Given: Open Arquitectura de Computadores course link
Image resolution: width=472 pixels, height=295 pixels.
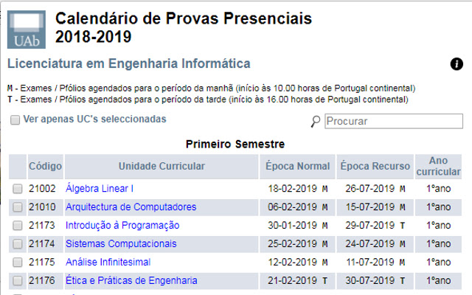Looking at the screenshot, I should pyautogui.click(x=131, y=206).
